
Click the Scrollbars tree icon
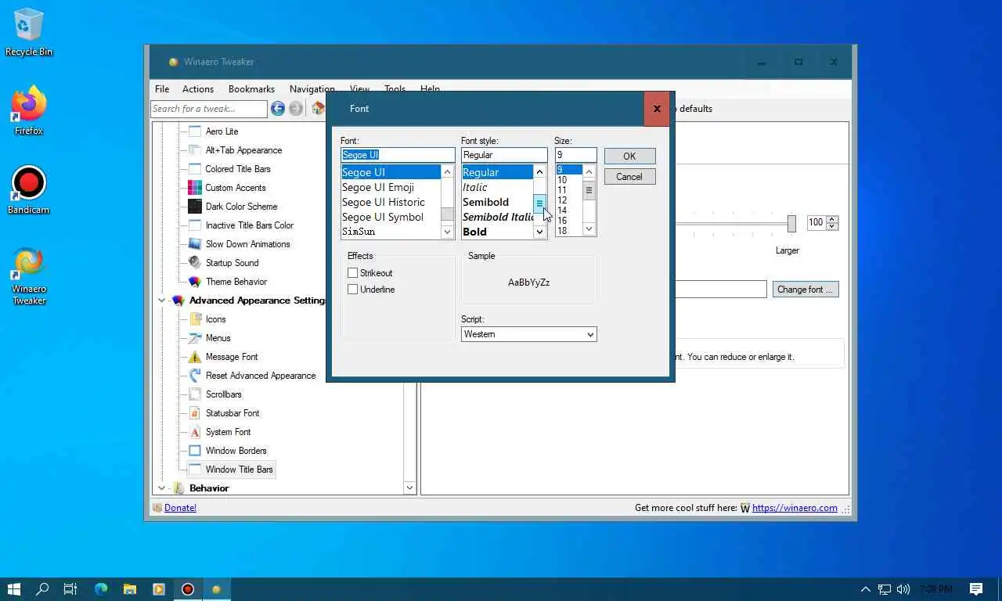(x=195, y=394)
